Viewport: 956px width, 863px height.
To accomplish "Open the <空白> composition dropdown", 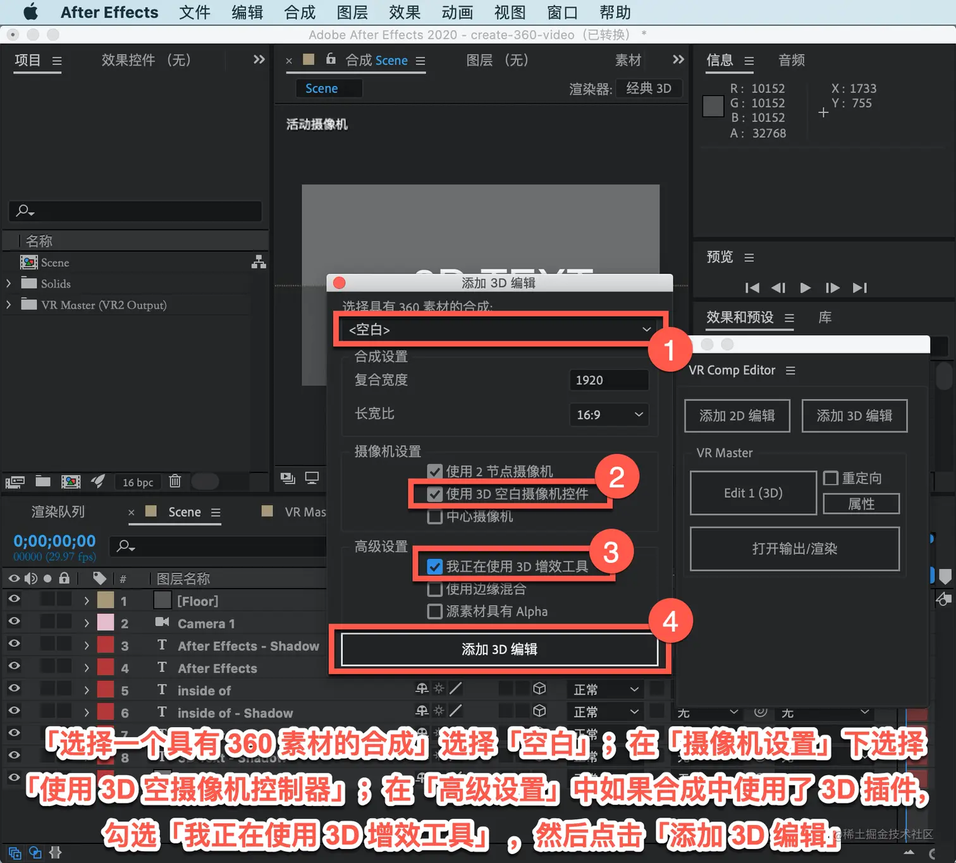I will [x=499, y=329].
